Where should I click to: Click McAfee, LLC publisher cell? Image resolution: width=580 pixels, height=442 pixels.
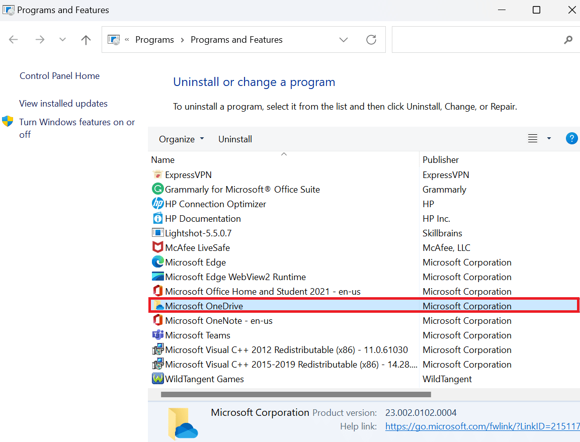447,247
